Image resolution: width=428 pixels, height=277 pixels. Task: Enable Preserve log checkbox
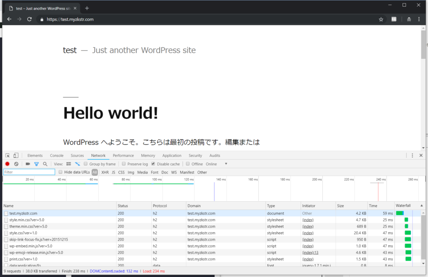tap(124, 164)
